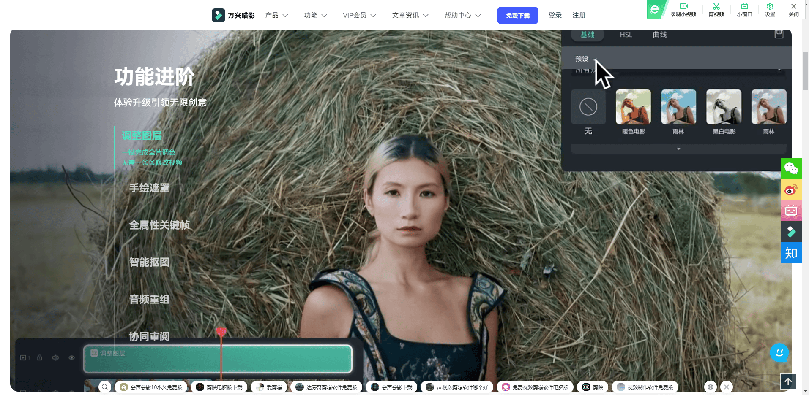Screen dimensions: 809x395
Task: Click the 注册 link
Action: [578, 15]
